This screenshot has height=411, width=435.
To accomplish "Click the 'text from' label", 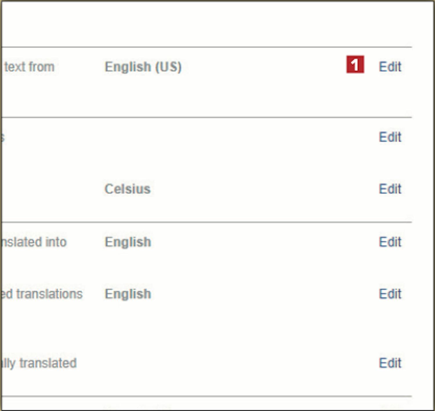I will pyautogui.click(x=29, y=67).
